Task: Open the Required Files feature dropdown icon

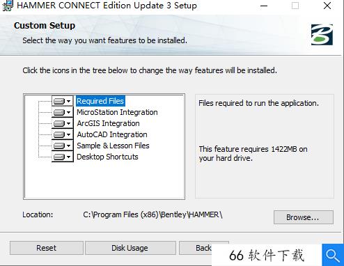Action: coord(62,101)
